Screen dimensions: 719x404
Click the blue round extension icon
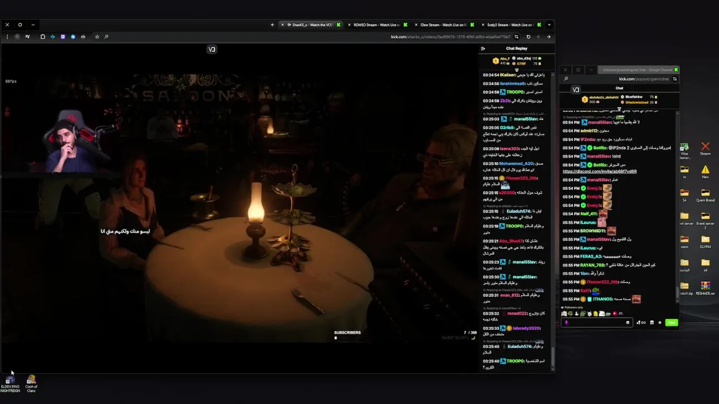(73, 36)
